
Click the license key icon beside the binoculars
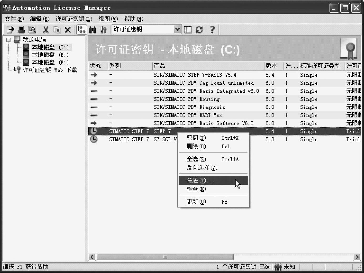click(x=103, y=30)
